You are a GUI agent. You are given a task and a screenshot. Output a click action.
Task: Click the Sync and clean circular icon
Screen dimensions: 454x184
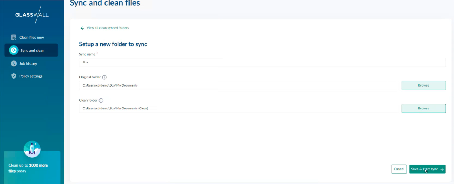tap(14, 50)
